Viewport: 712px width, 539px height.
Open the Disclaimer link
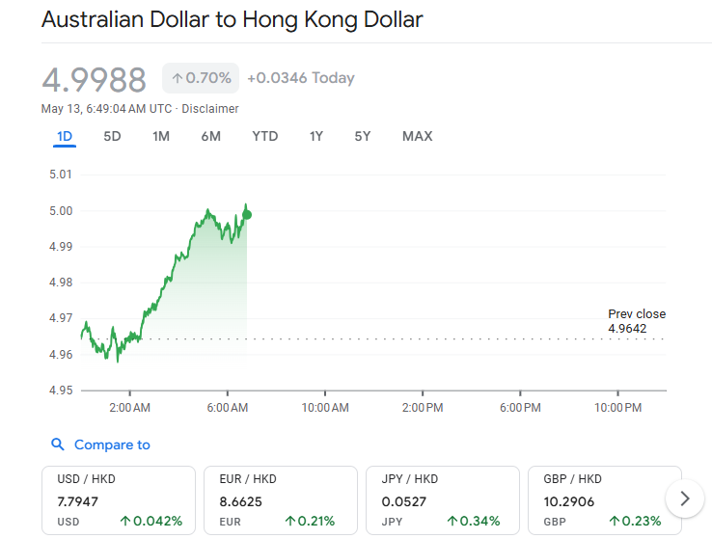(x=210, y=109)
